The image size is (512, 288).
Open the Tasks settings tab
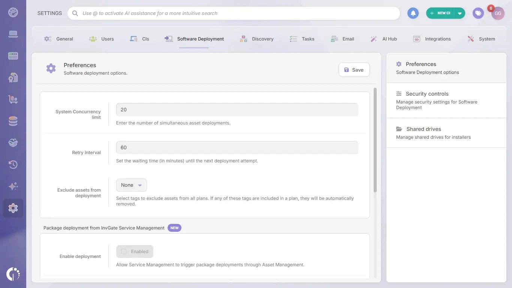[x=302, y=39]
